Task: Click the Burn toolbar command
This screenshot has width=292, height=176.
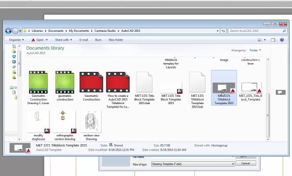Action: [98, 40]
